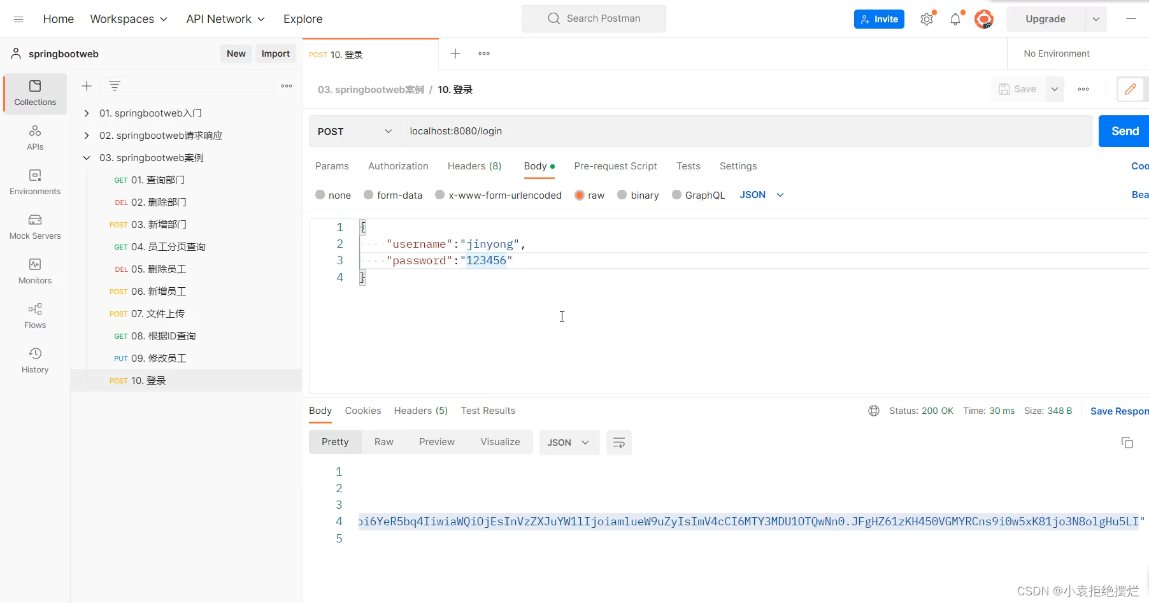Open the hamburger menu icon

pos(18,19)
